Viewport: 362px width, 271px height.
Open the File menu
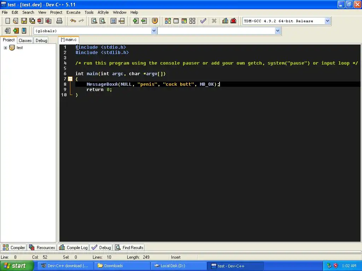(x=5, y=12)
